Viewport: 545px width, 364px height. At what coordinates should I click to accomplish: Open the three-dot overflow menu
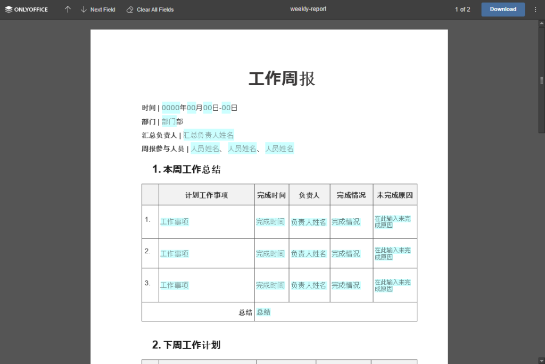tap(535, 9)
